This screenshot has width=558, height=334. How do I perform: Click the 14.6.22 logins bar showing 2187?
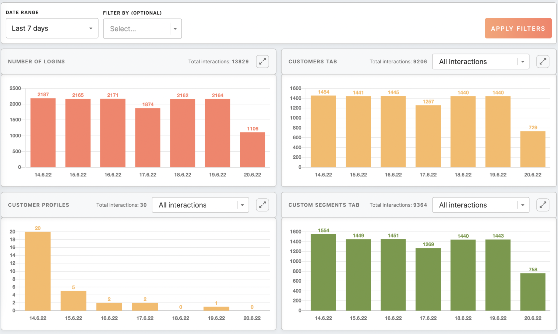(43, 133)
